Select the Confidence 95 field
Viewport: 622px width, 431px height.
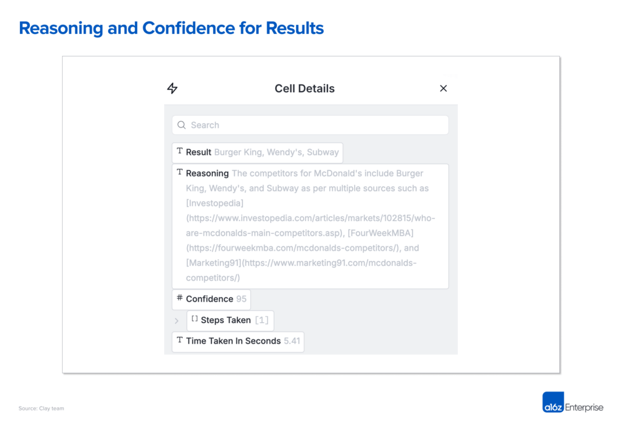point(211,299)
